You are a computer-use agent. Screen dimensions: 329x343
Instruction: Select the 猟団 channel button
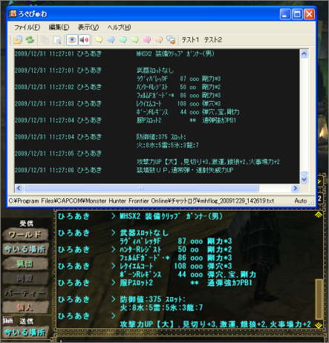[x=25, y=264]
